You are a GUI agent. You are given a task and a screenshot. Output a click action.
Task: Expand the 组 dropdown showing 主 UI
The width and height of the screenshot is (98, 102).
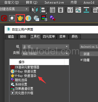tap(45, 47)
